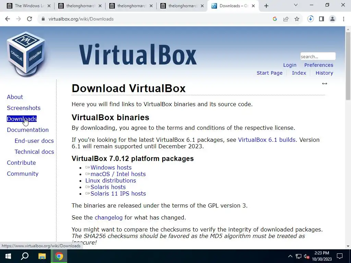The image size is (351, 263).
Task: Click the page vertical scrollbar thumb
Action: pos(348,66)
